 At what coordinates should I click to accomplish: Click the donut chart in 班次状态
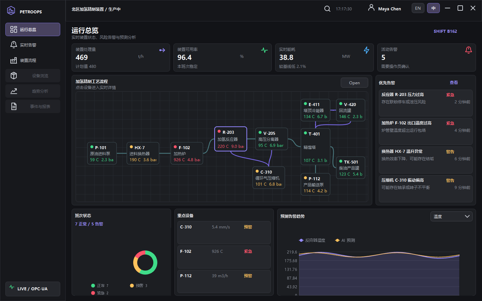145,263
